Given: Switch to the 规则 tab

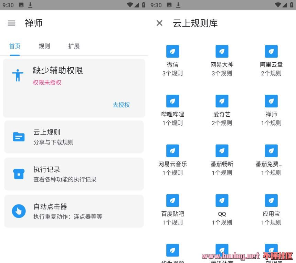Looking at the screenshot, I should click(x=44, y=46).
